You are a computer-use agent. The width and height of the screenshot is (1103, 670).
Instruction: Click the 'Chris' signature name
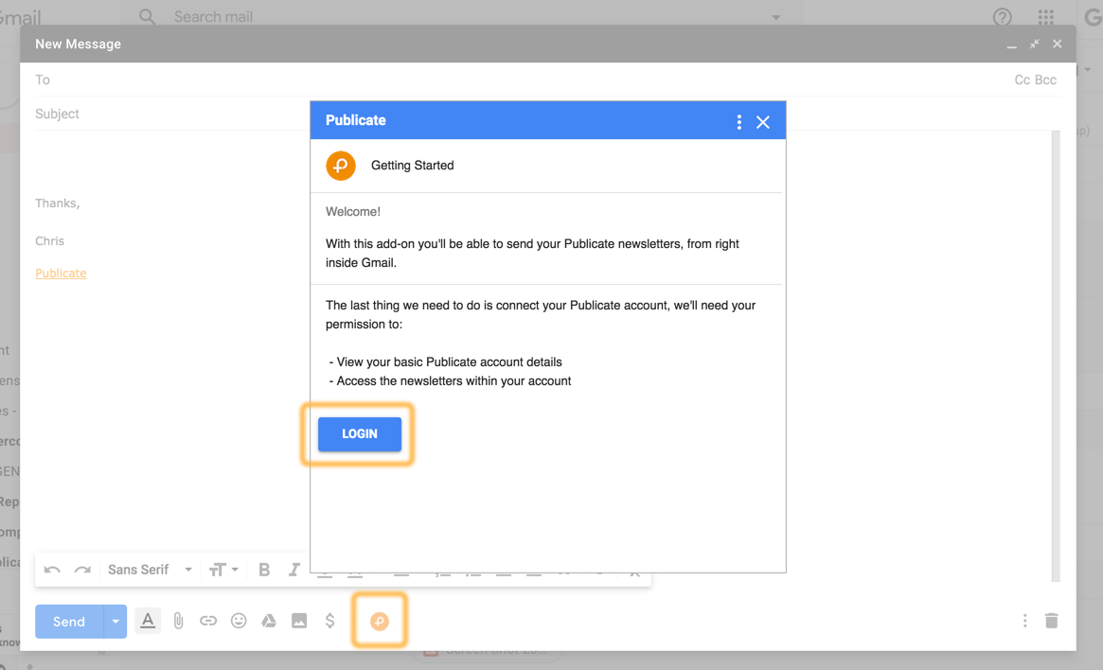tap(49, 241)
